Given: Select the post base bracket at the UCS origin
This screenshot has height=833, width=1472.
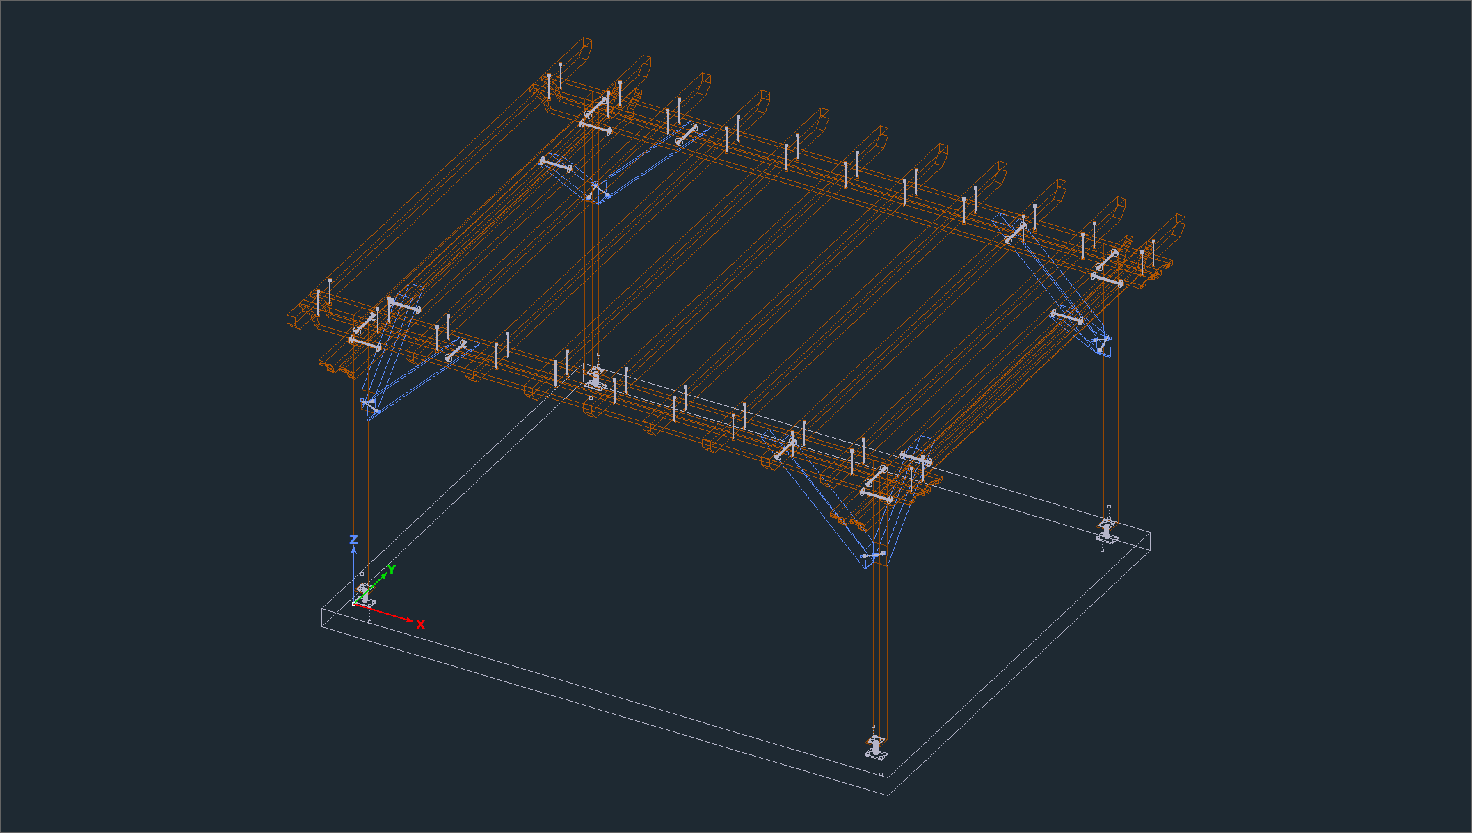Looking at the screenshot, I should [x=366, y=596].
